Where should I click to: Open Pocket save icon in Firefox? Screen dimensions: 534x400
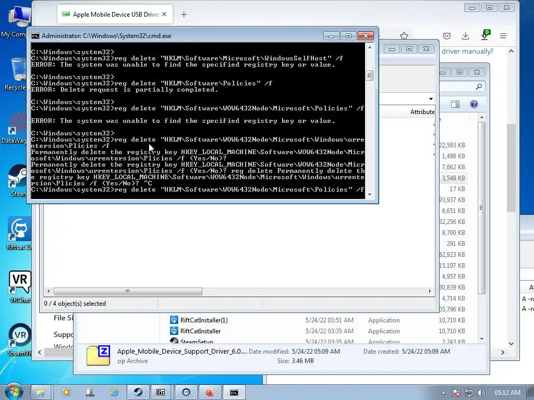447,36
